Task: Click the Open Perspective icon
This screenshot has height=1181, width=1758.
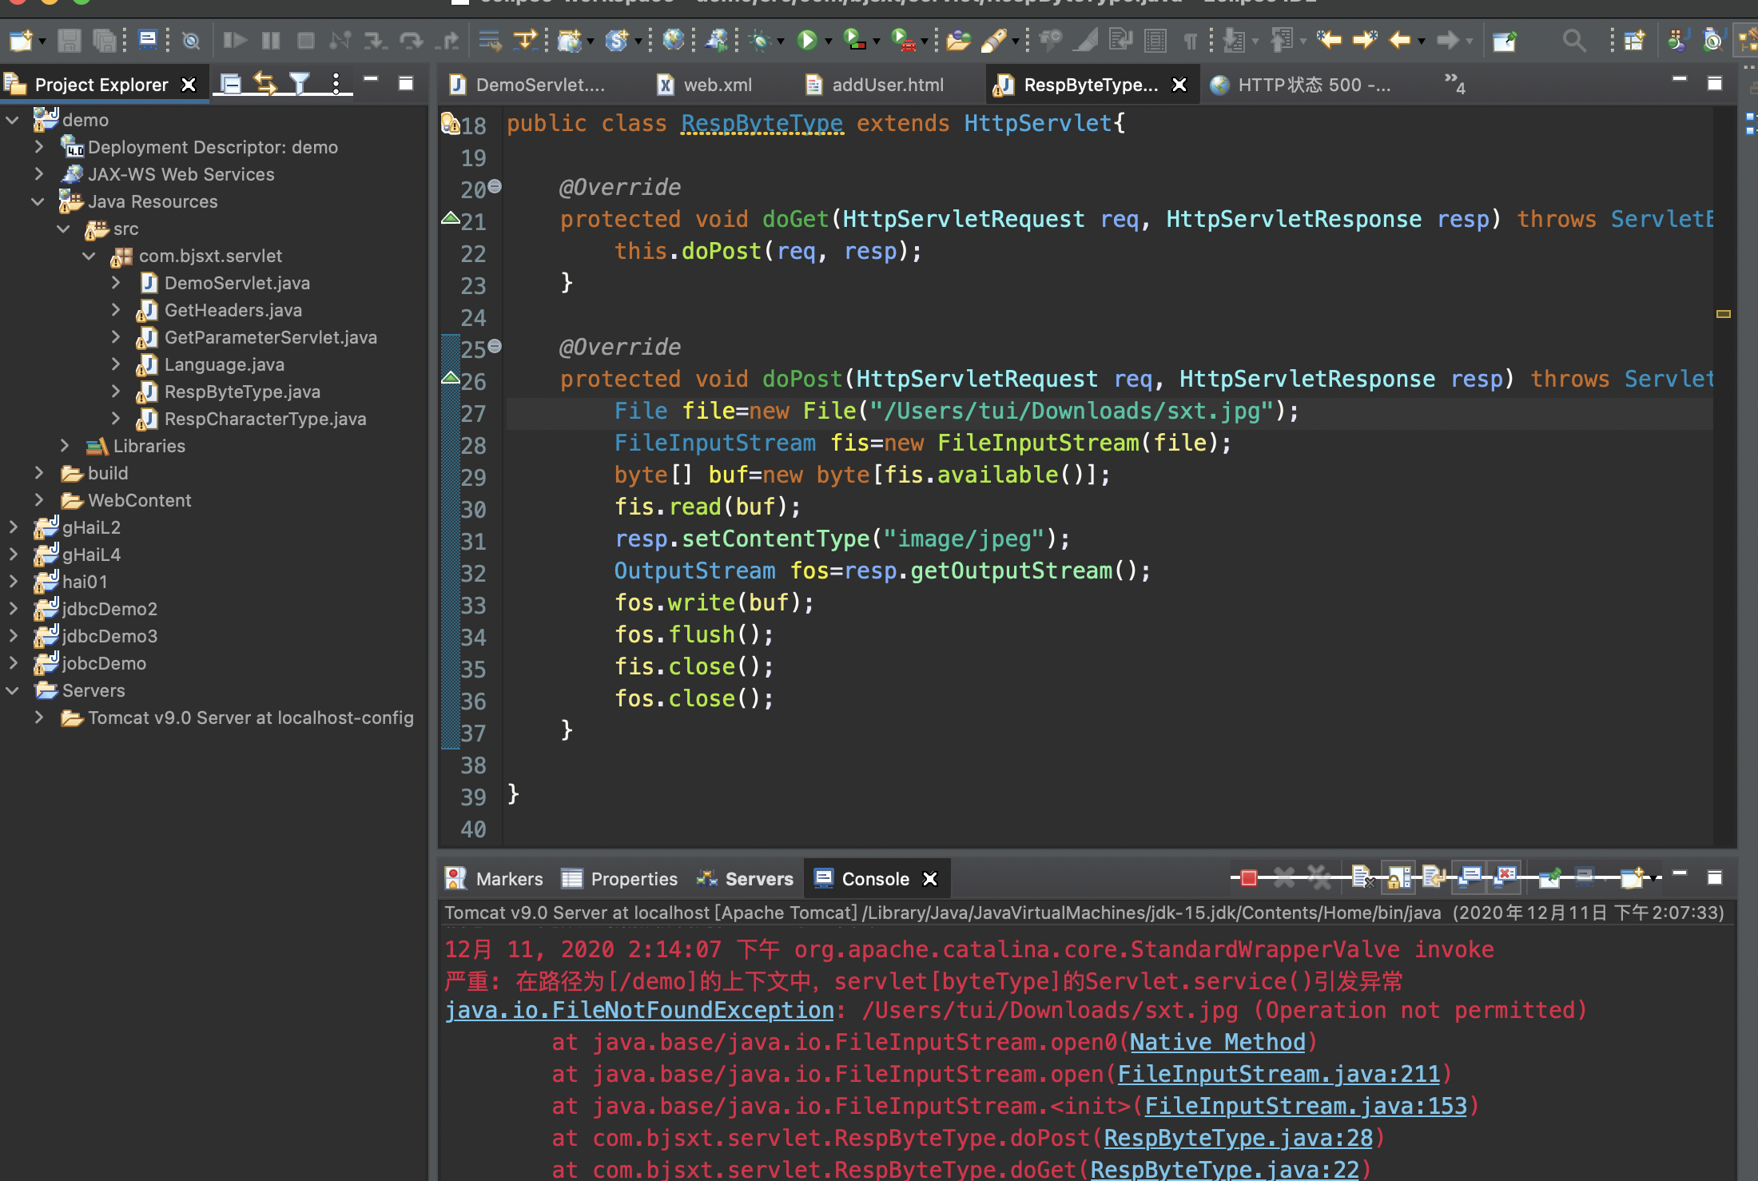Action: pyautogui.click(x=1634, y=40)
